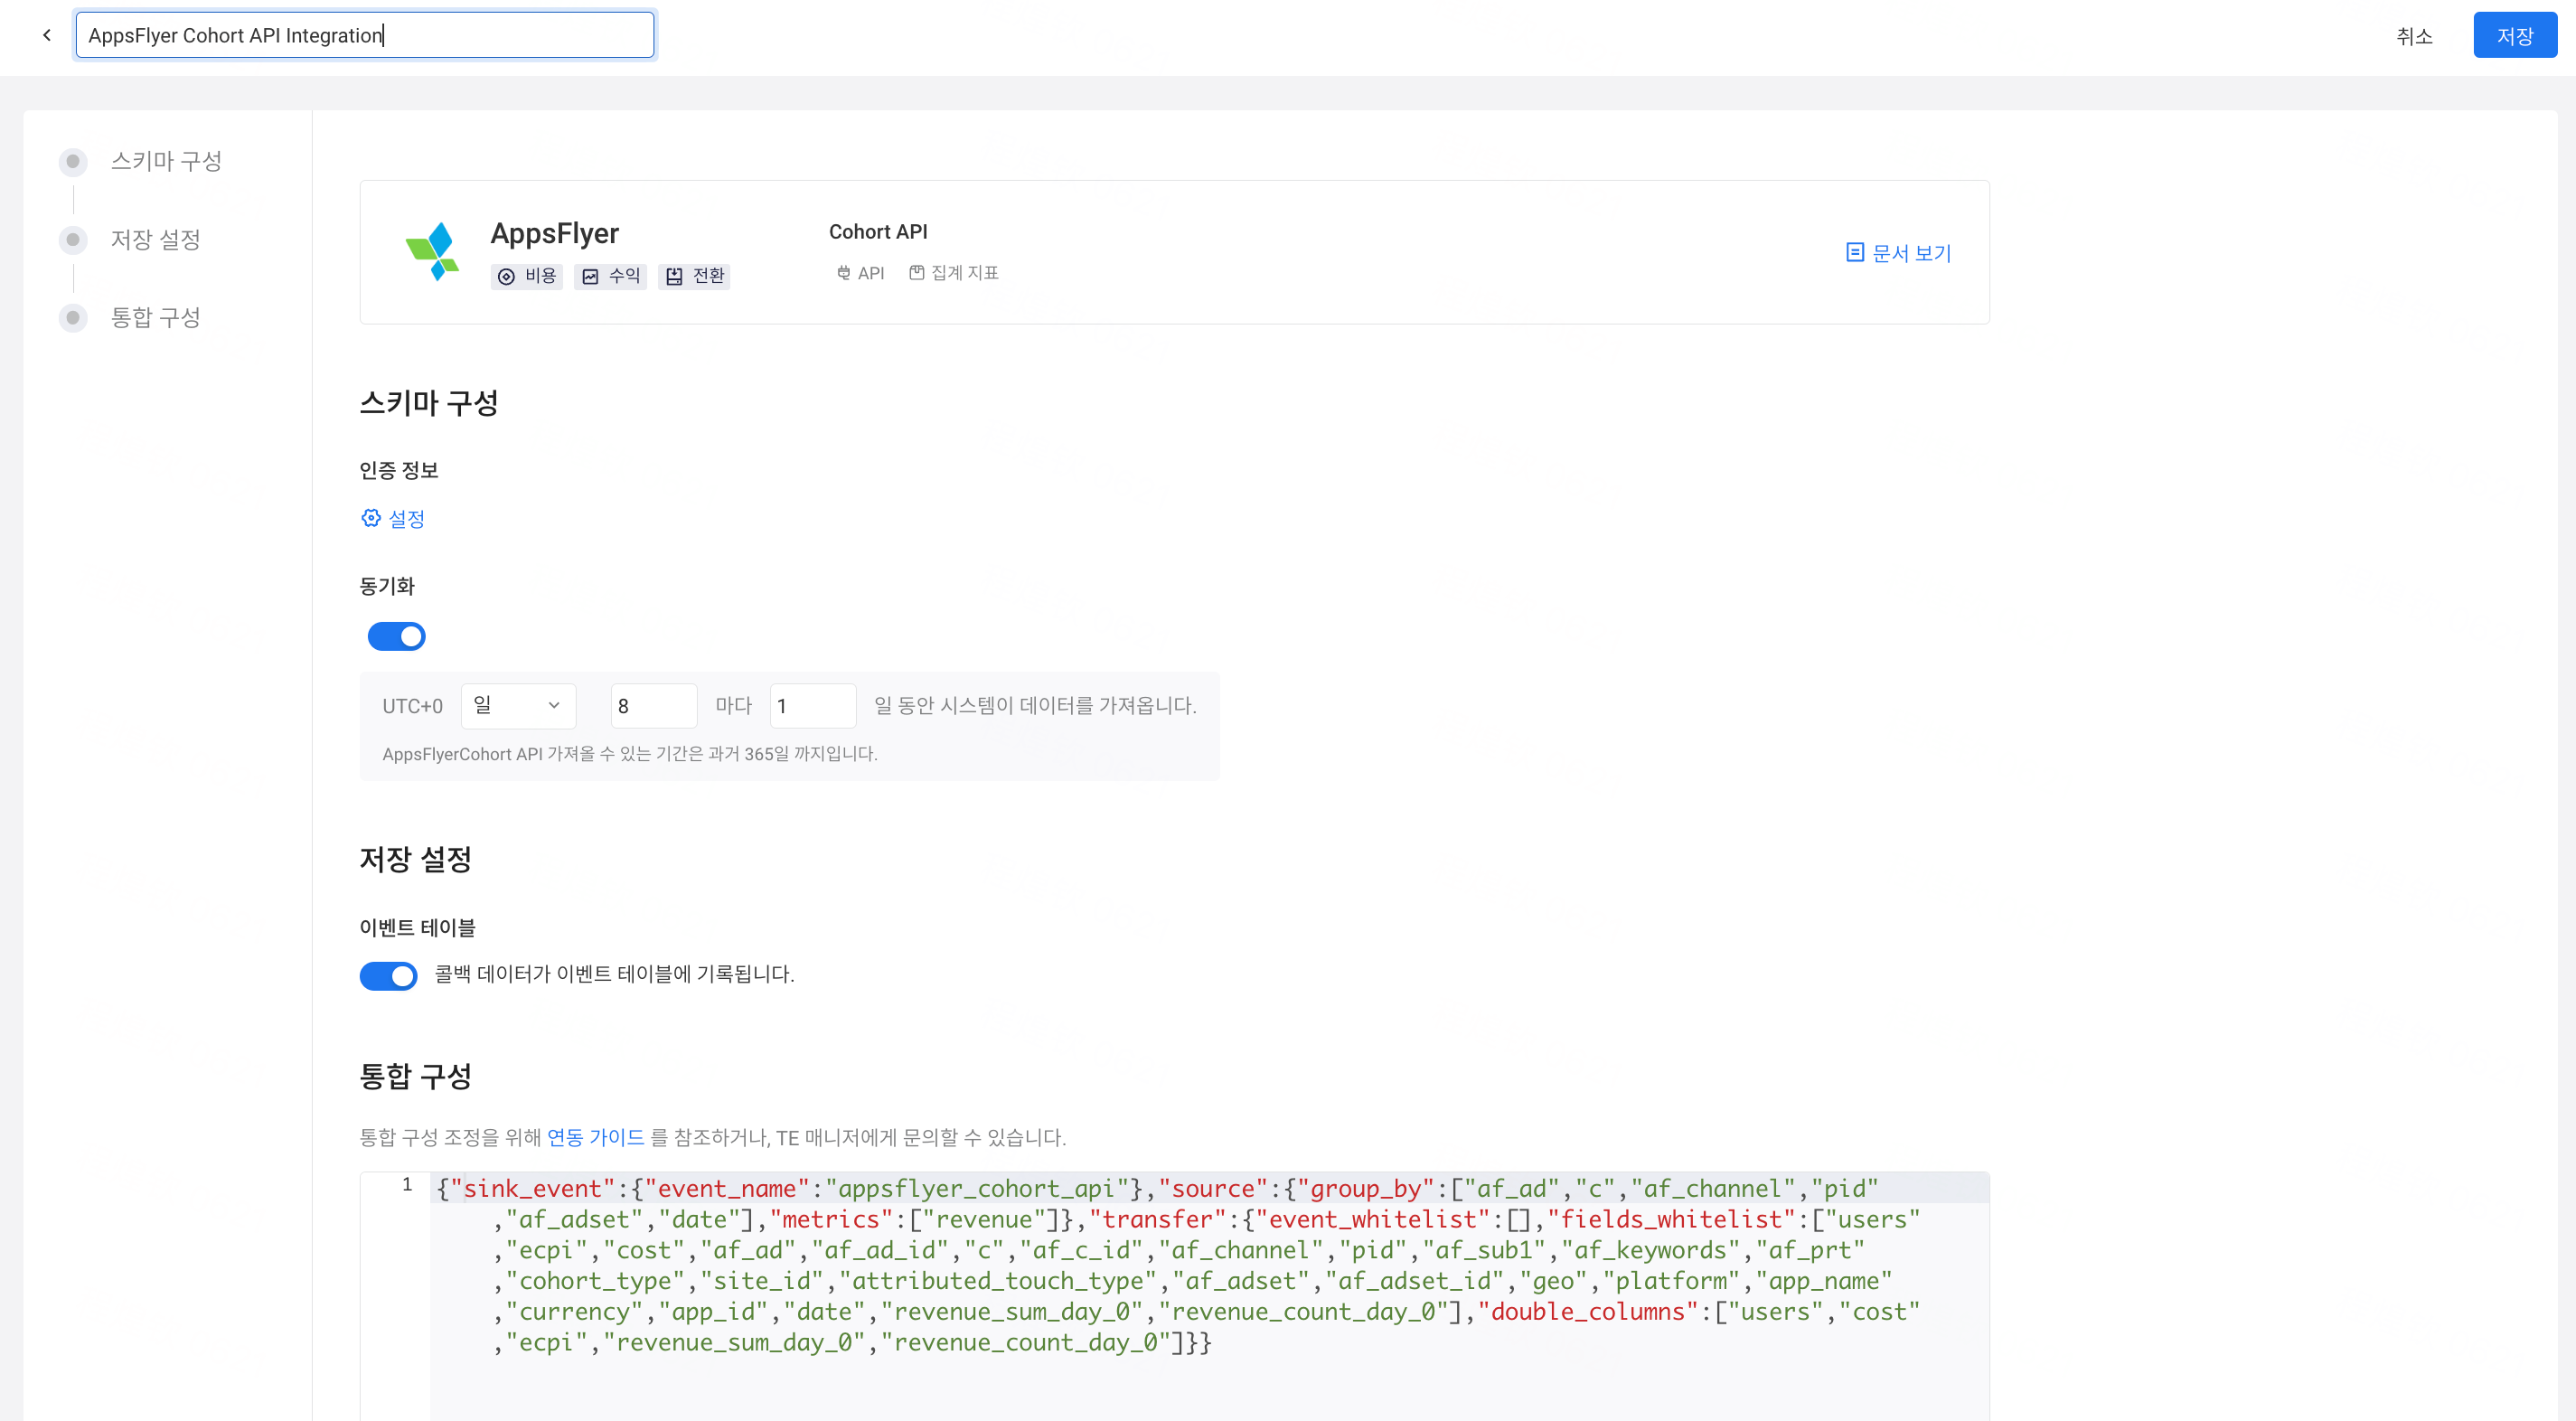Click the 수익 revenue tag
Screen dimensions: 2576x1421
click(x=610, y=276)
